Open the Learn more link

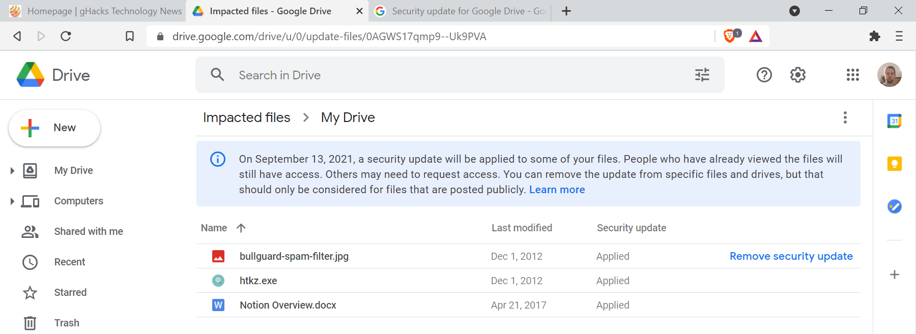click(557, 190)
